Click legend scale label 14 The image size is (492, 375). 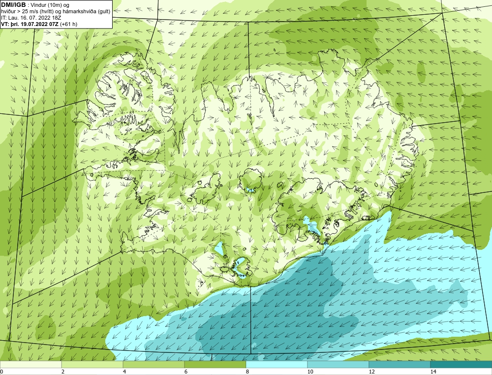click(433, 372)
